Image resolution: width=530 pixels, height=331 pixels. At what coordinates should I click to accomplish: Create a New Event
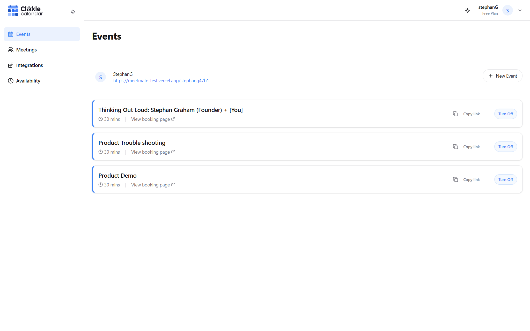coord(502,76)
